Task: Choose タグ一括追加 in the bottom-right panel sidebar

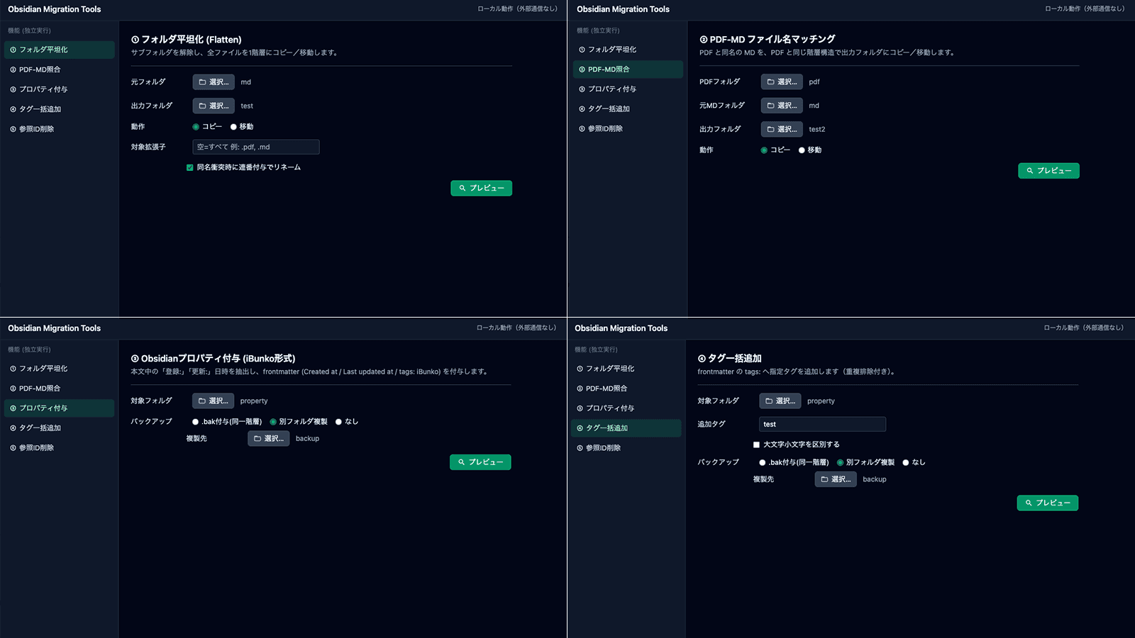Action: (x=626, y=428)
